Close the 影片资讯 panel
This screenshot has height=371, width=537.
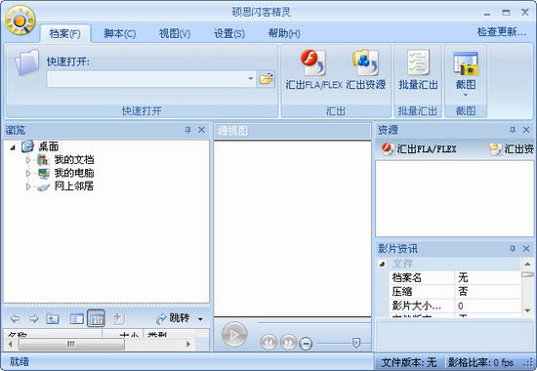tap(526, 248)
